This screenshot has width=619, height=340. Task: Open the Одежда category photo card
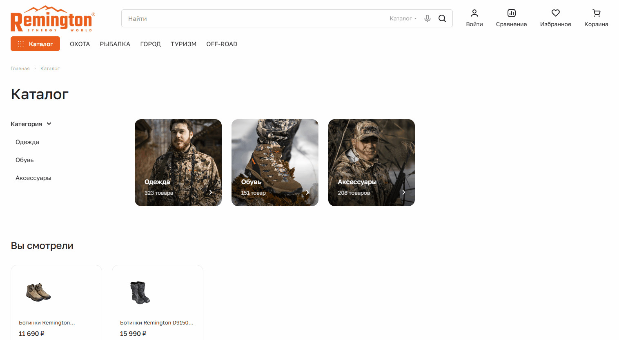tap(178, 162)
